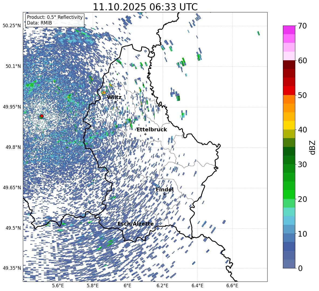Viewport: 319px width, 291px height.
Task: Click the 49.5°N latitude label
Action: point(13,228)
